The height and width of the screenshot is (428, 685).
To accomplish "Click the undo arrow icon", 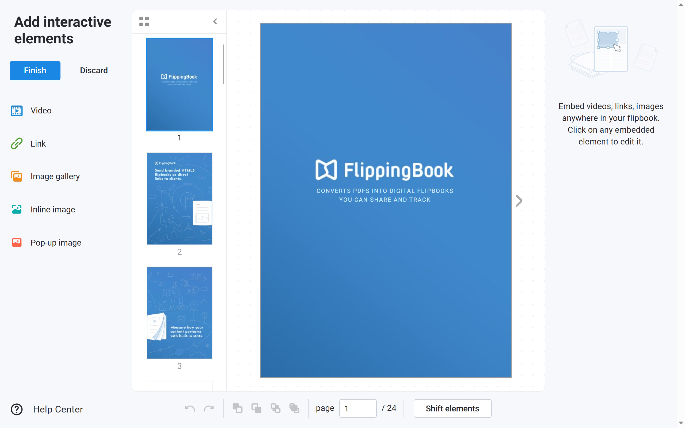I will [x=190, y=408].
